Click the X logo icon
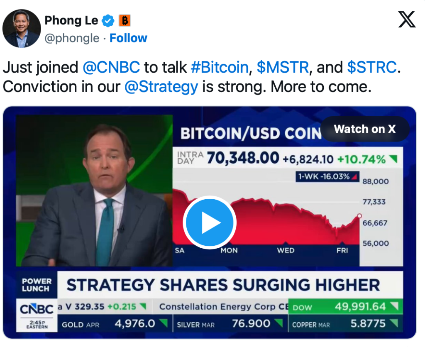Screen dimensions: 425x347 click(406, 19)
